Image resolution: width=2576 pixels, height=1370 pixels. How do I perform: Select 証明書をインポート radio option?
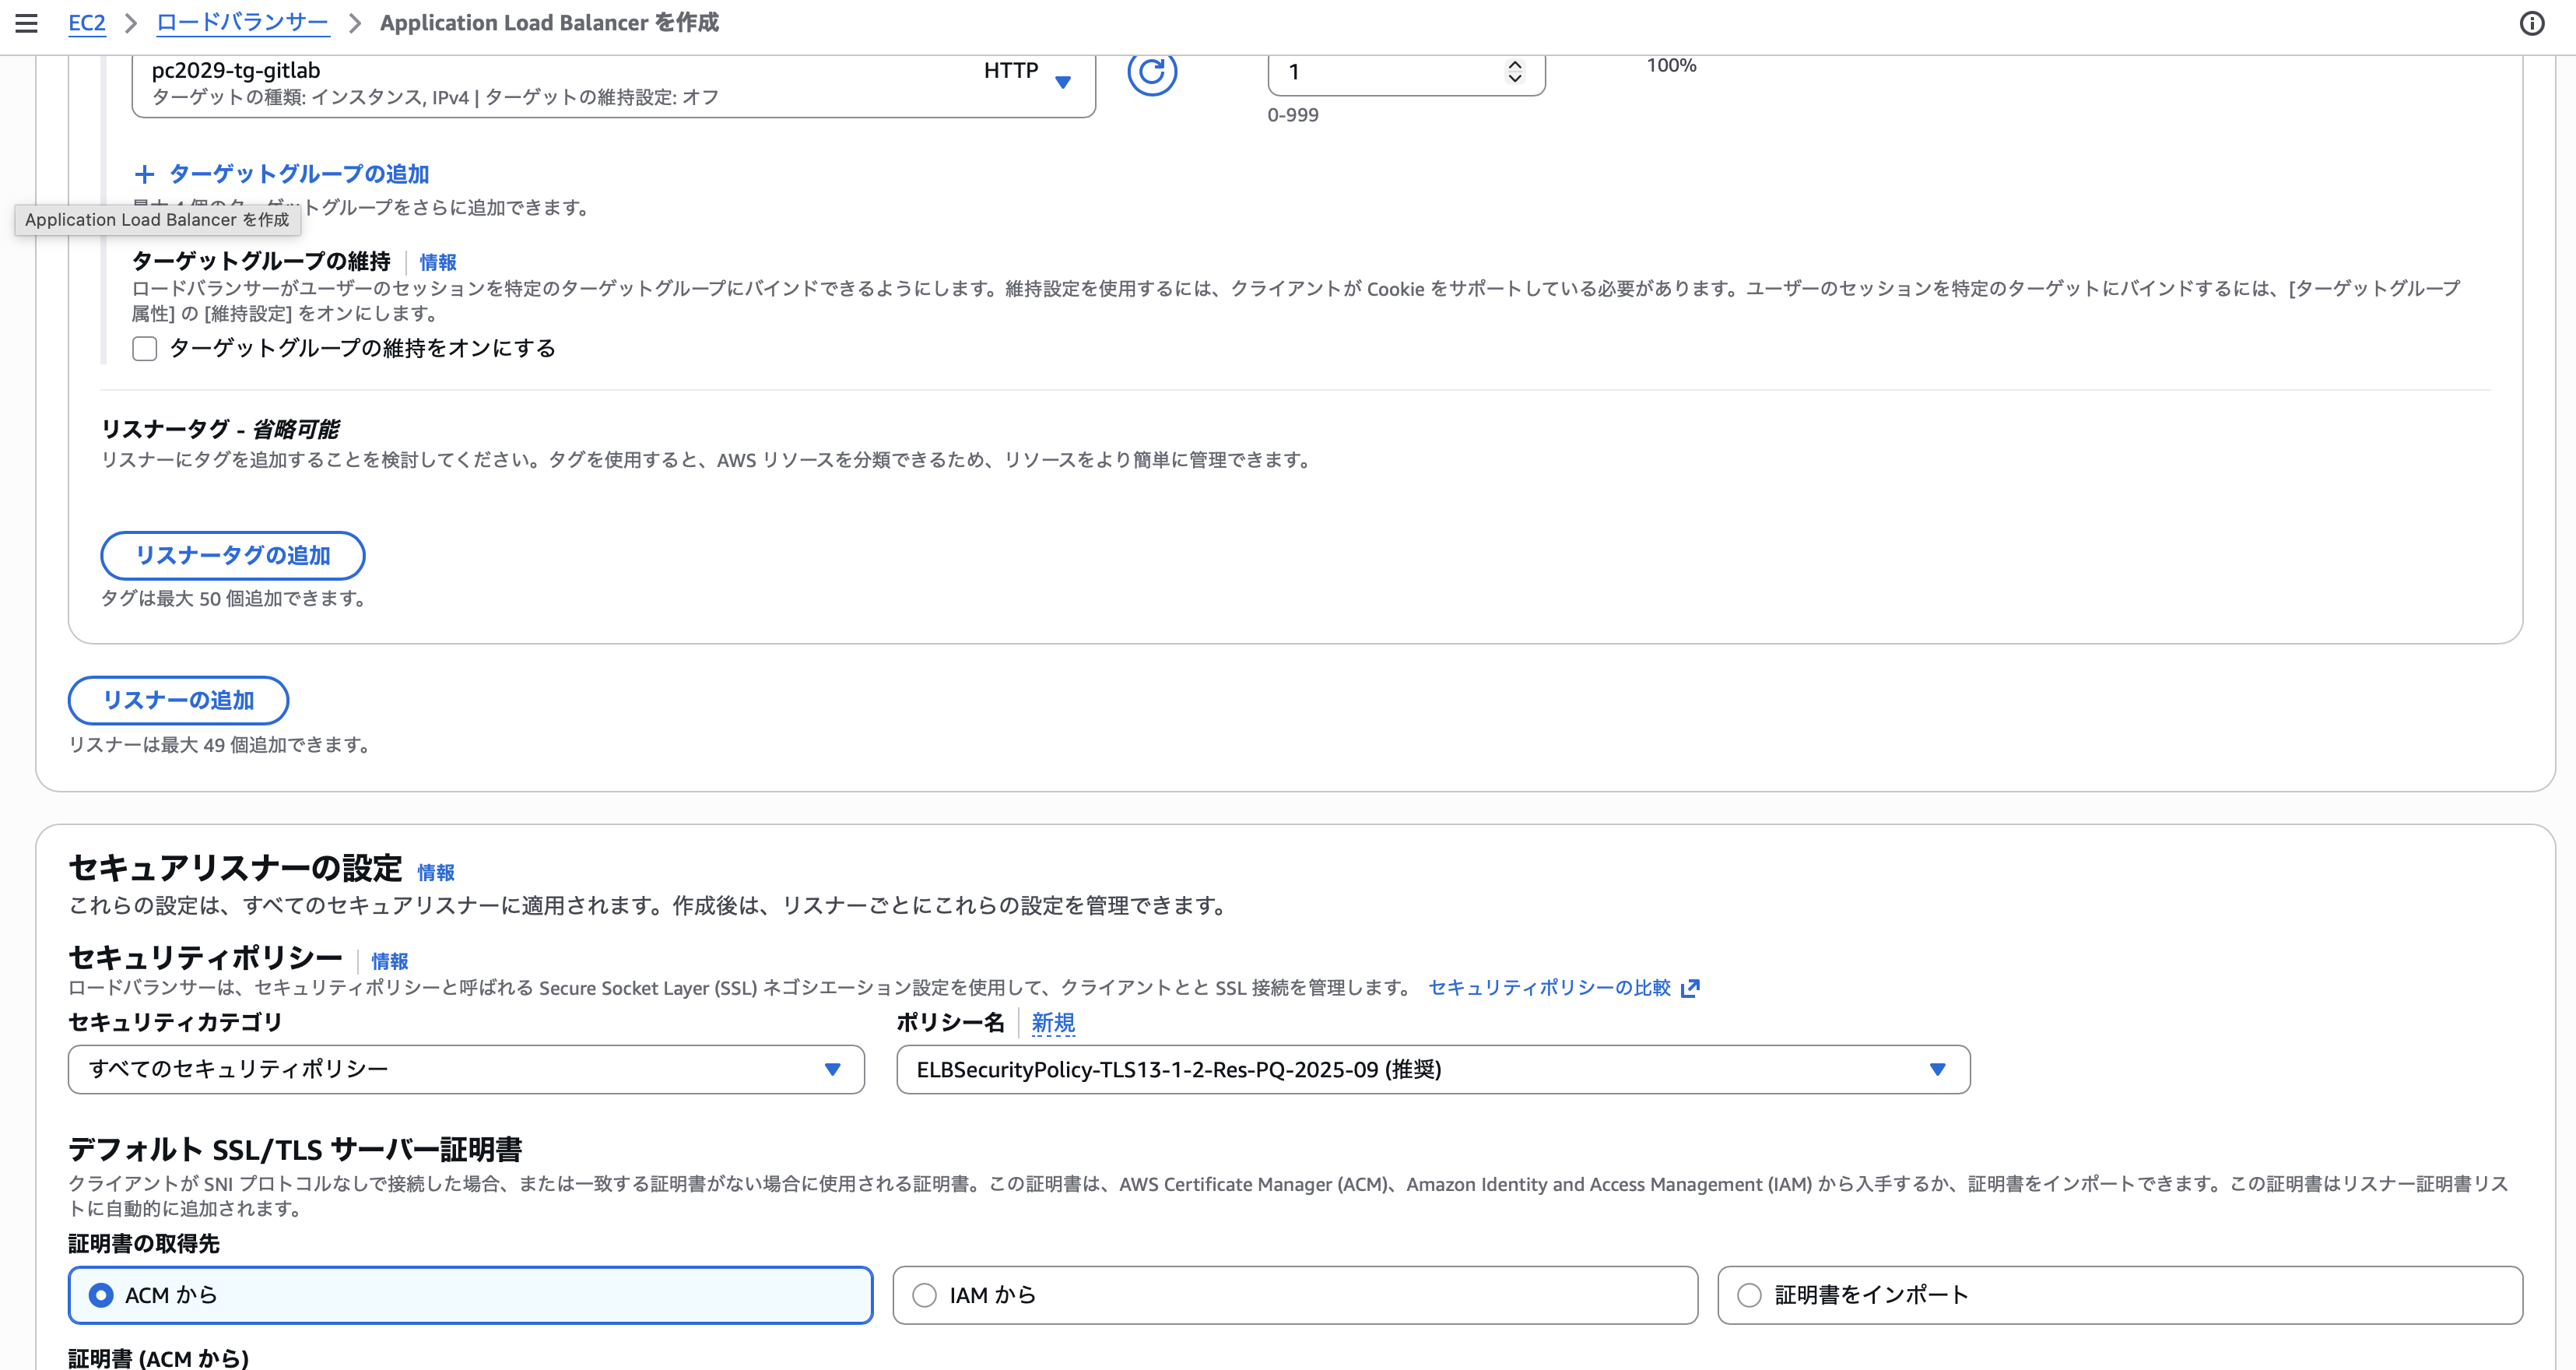click(x=2120, y=1295)
